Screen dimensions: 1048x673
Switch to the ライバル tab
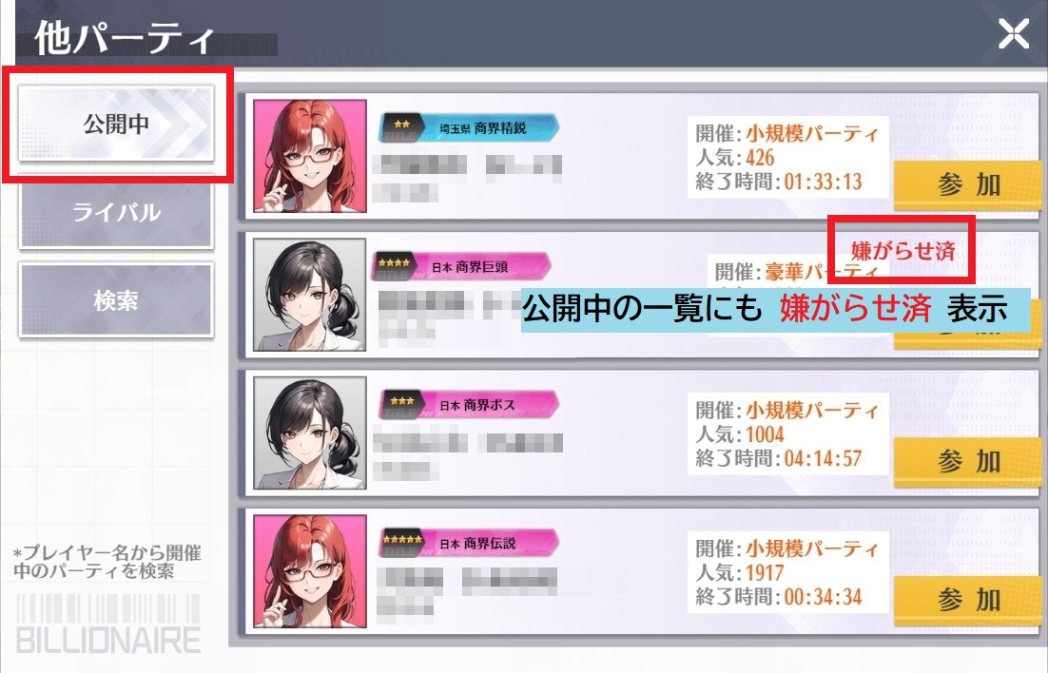pyautogui.click(x=116, y=213)
